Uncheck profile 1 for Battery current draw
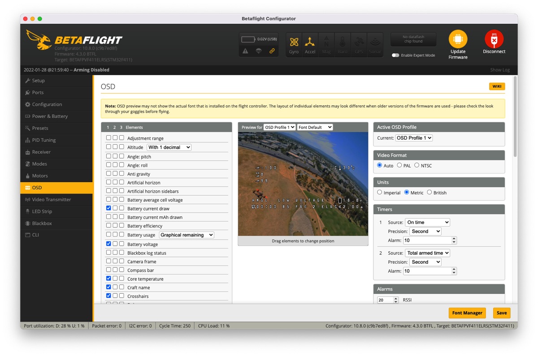Image resolution: width=538 pixels, height=356 pixels. click(108, 208)
